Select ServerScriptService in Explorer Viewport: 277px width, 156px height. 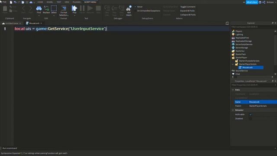click(x=244, y=44)
